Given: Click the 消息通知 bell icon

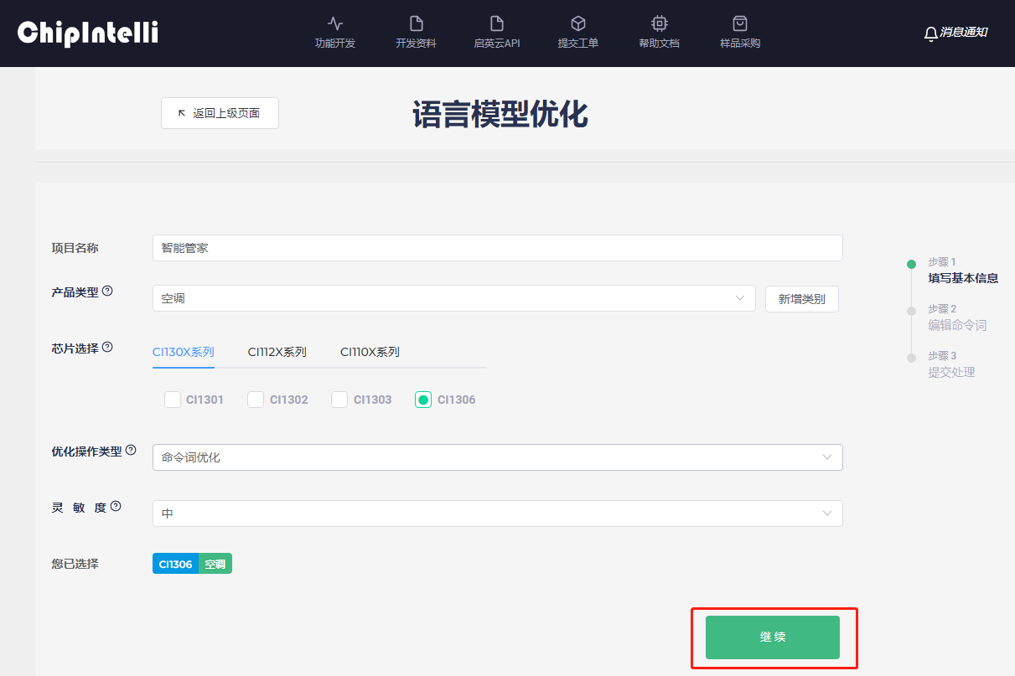Looking at the screenshot, I should [x=930, y=34].
